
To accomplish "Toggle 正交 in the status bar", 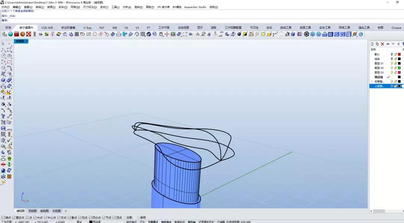I will point(142,222).
